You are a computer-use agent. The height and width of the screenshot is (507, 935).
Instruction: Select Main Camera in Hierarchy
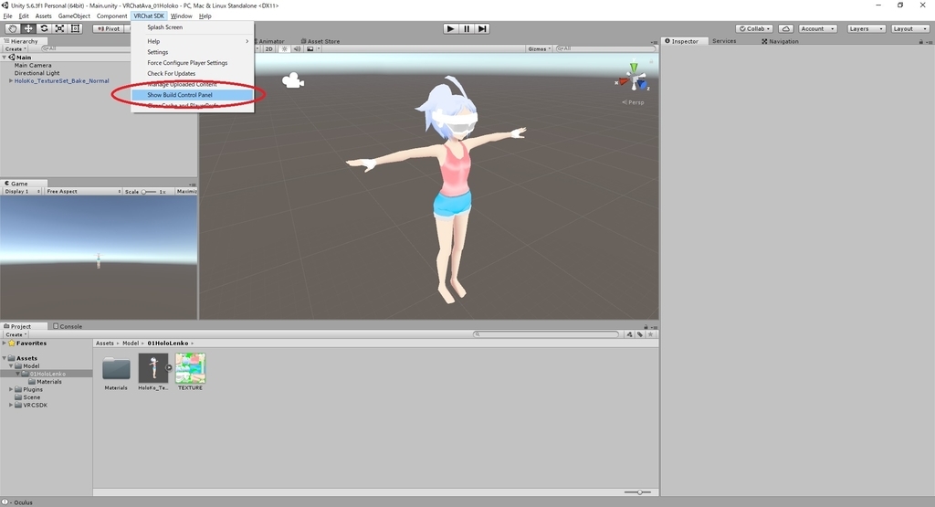tap(33, 65)
